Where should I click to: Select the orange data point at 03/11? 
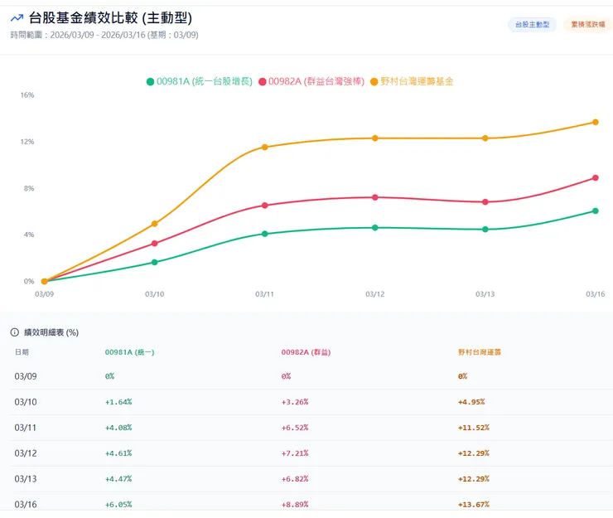(x=265, y=147)
